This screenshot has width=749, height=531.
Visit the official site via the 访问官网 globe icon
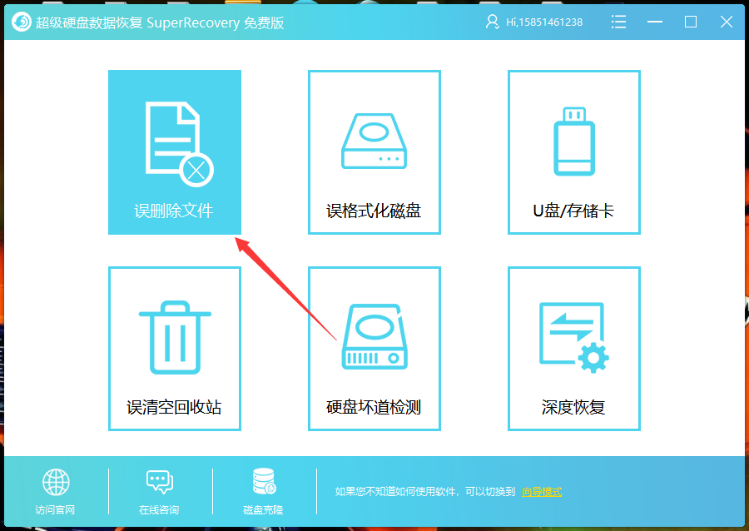(x=56, y=491)
